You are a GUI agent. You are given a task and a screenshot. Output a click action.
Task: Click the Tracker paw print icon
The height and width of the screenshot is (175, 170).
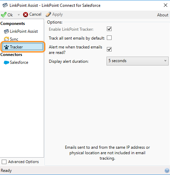[6, 47]
